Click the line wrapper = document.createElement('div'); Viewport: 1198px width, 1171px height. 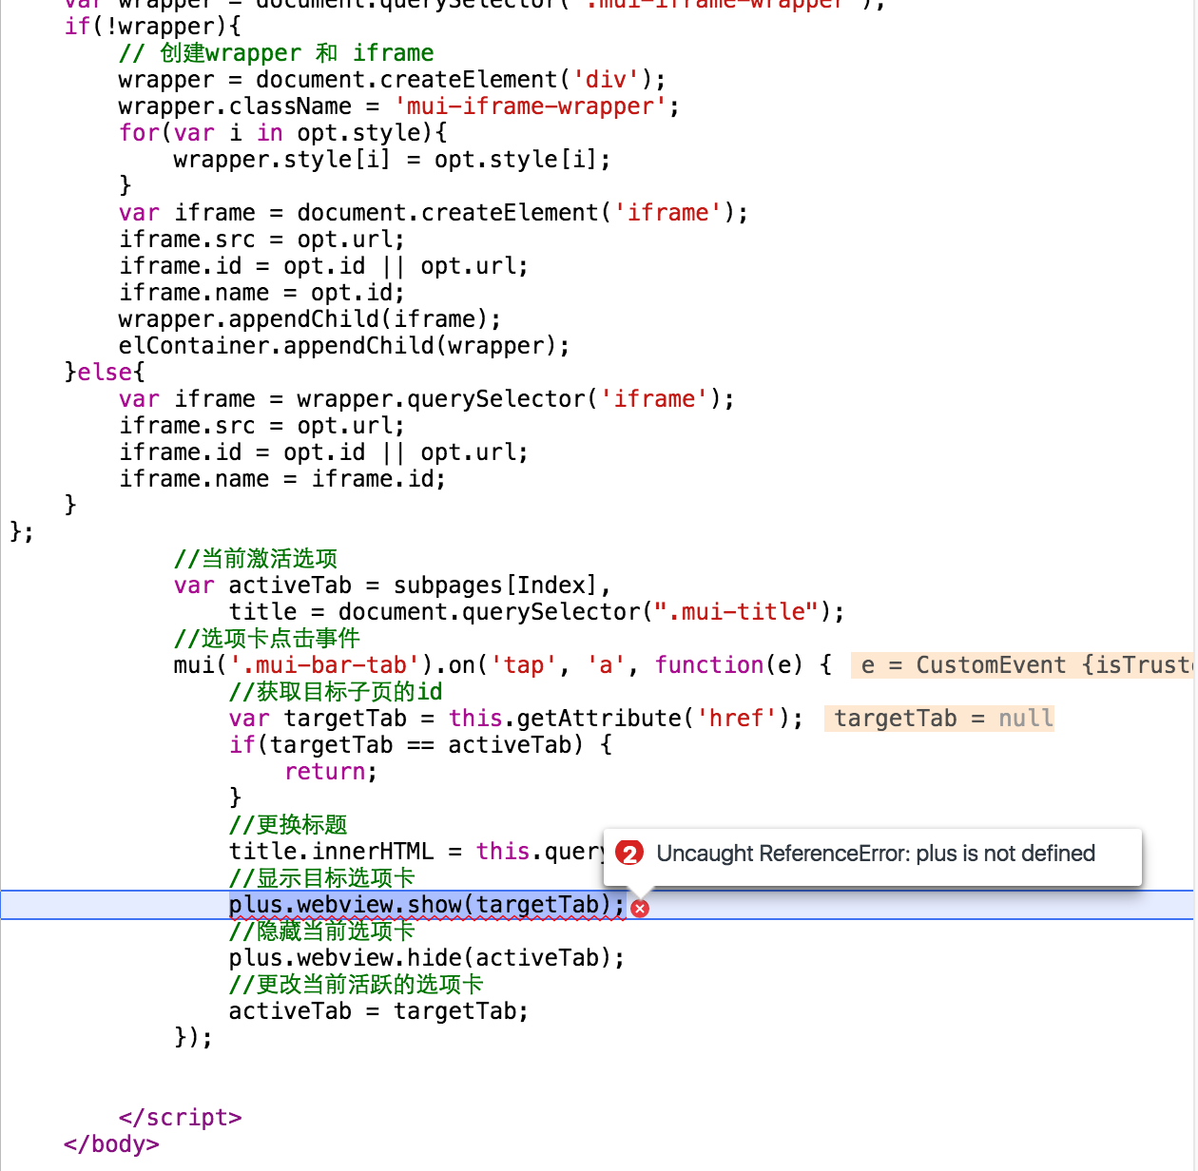[393, 80]
